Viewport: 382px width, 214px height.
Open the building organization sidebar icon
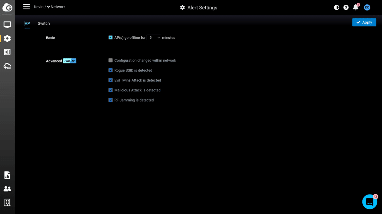tap(7, 202)
